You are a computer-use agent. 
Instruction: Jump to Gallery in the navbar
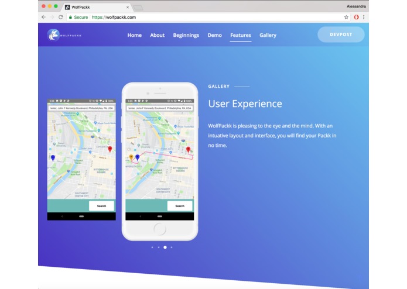[x=268, y=35]
